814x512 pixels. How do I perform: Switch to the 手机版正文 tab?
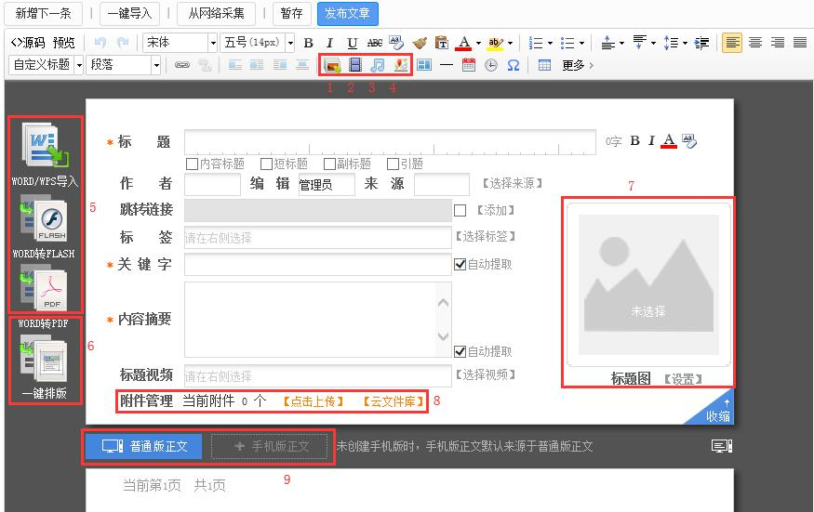271,446
